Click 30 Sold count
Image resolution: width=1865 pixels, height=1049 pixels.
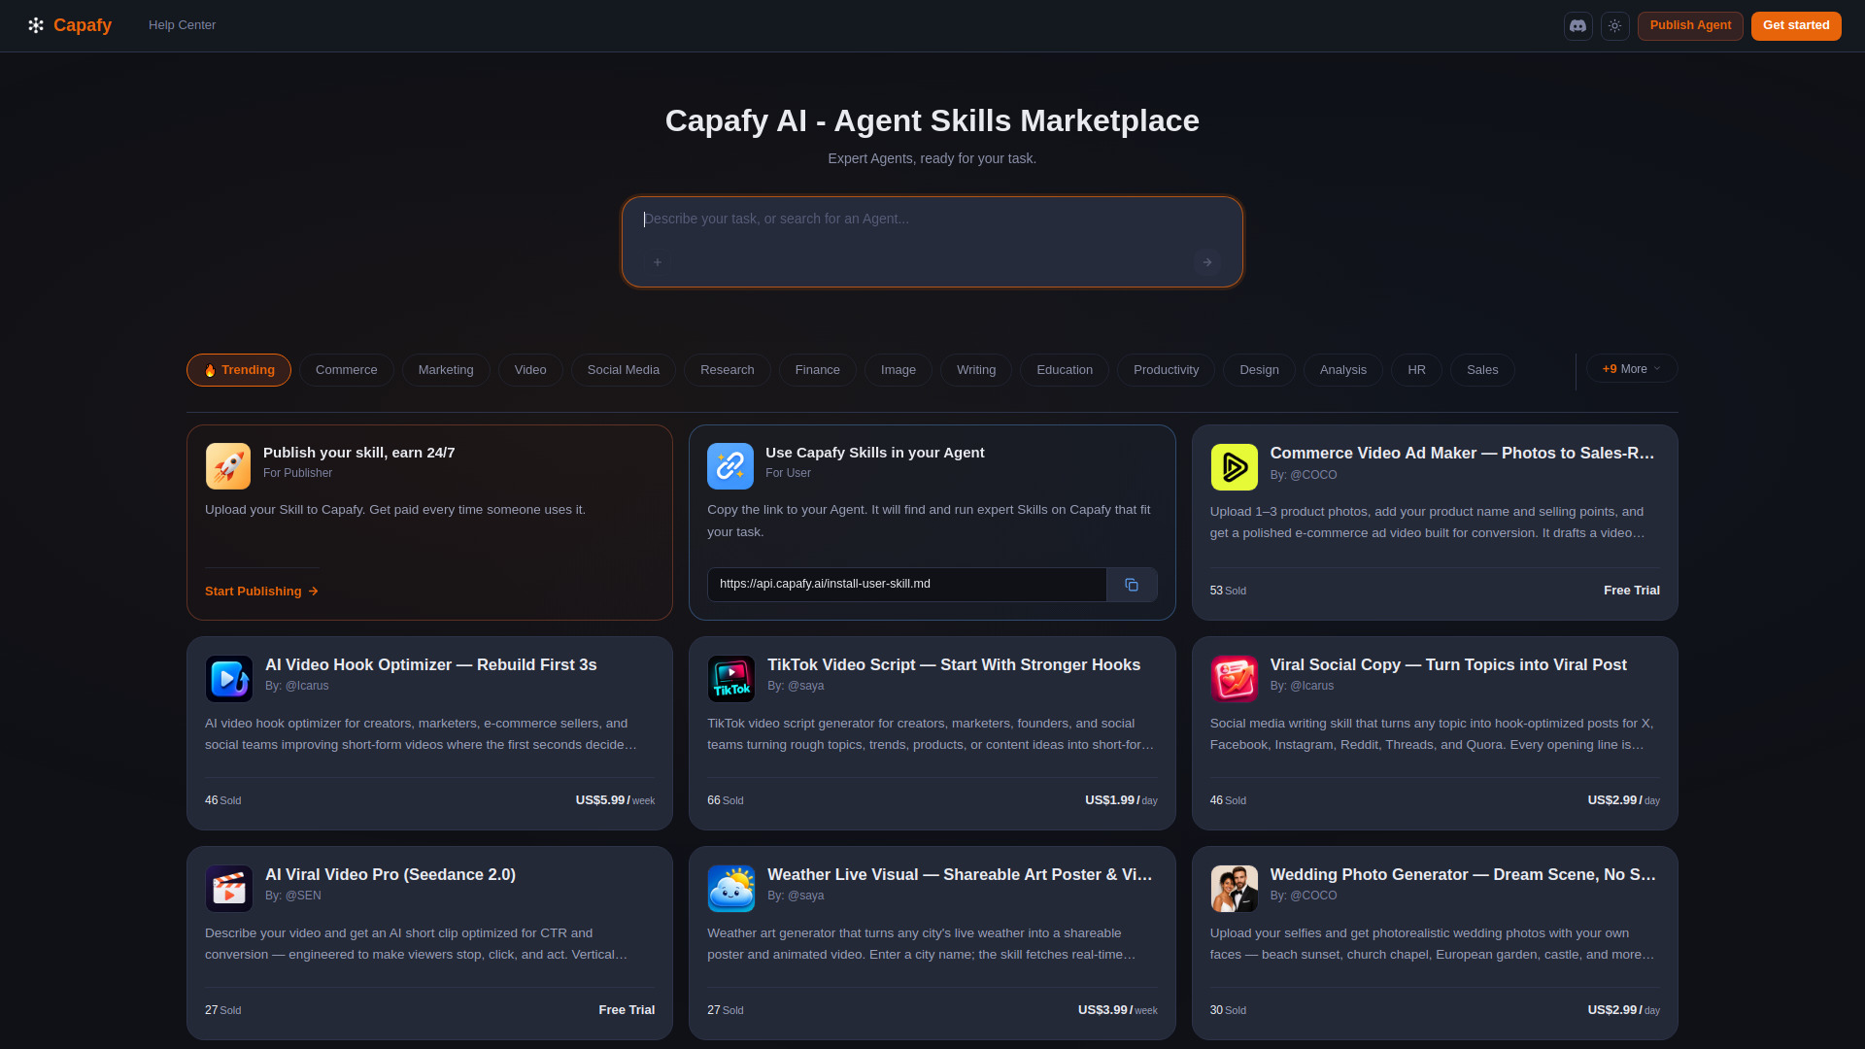click(x=1228, y=1010)
